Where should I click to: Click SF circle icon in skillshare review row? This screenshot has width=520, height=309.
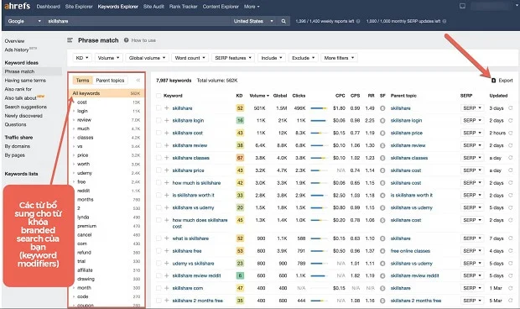pyautogui.click(x=382, y=145)
